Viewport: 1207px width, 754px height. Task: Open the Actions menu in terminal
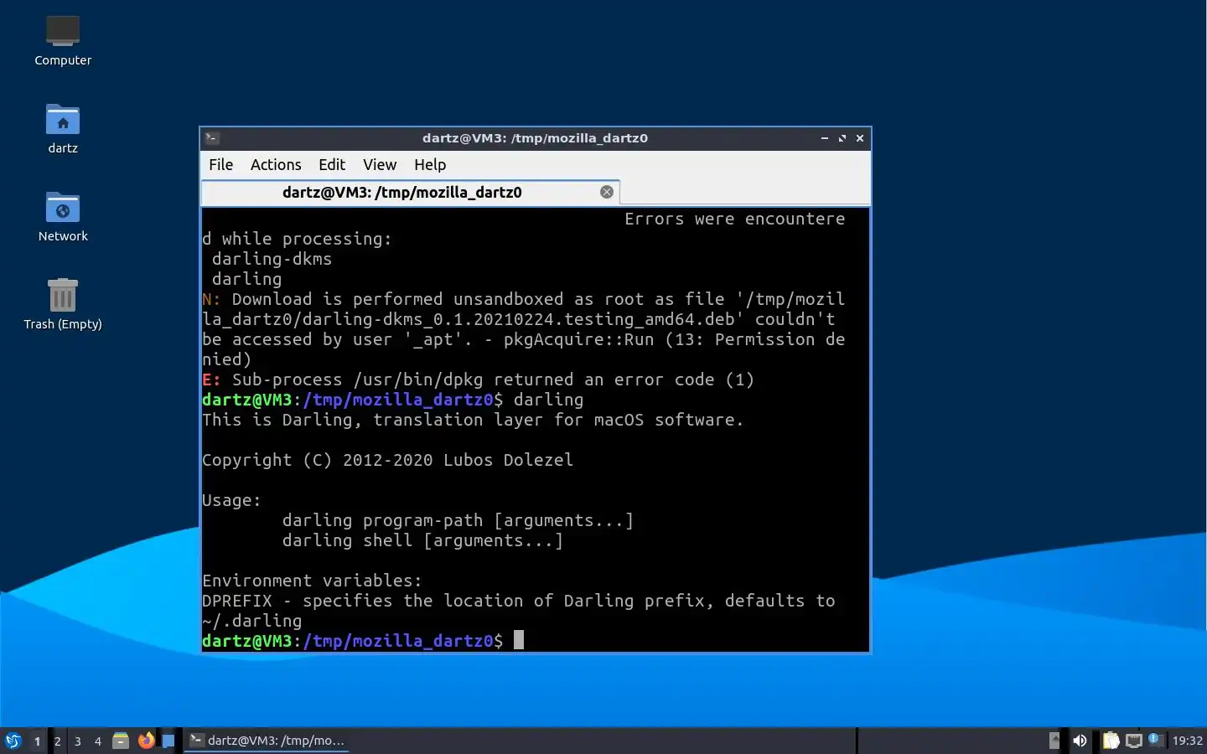pyautogui.click(x=276, y=165)
